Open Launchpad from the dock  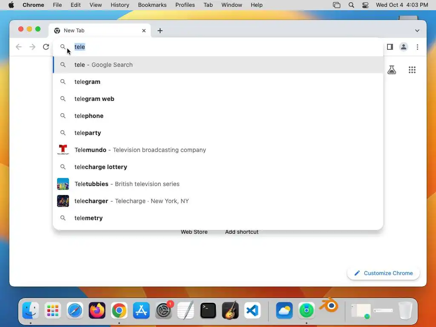coord(52,310)
